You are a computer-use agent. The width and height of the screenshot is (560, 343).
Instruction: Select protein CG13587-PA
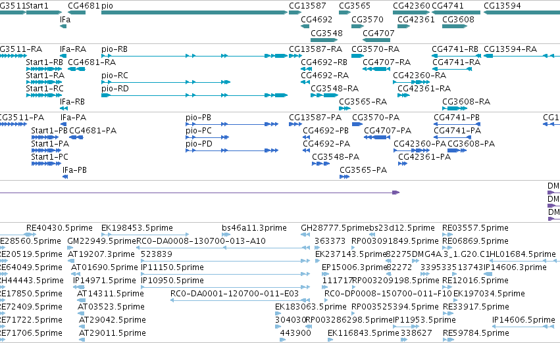295,124
